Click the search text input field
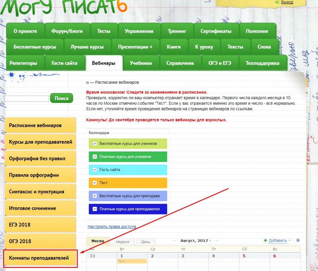 [27, 99]
